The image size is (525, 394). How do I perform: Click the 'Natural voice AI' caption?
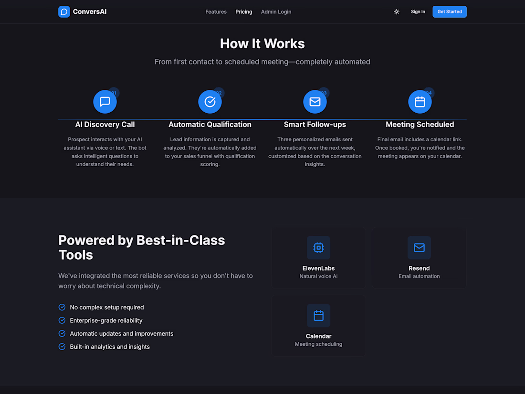[x=318, y=277]
